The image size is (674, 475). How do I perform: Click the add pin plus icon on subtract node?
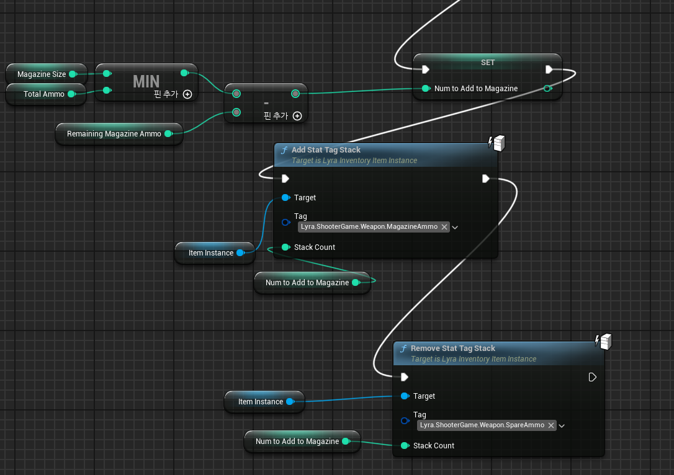[297, 116]
